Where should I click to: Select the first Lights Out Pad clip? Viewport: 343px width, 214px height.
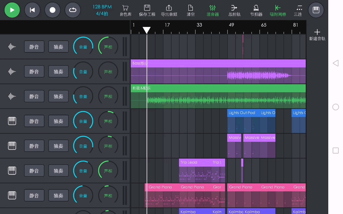243,121
